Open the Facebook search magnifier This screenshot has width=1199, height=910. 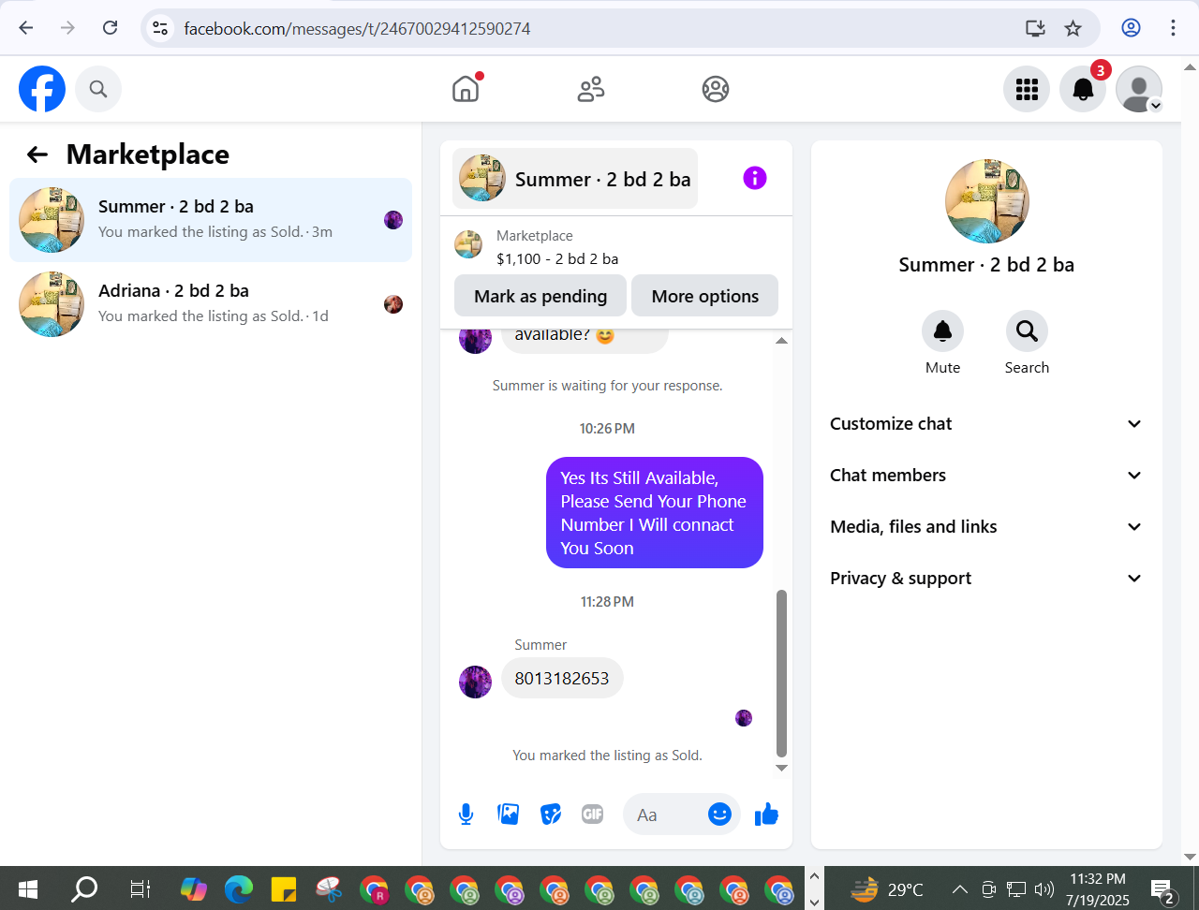(x=98, y=89)
